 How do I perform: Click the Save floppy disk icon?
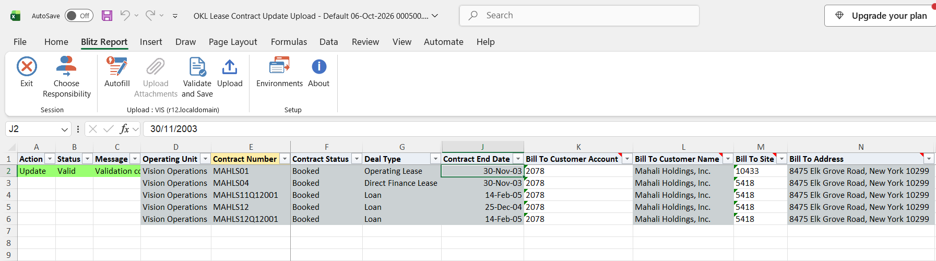107,16
